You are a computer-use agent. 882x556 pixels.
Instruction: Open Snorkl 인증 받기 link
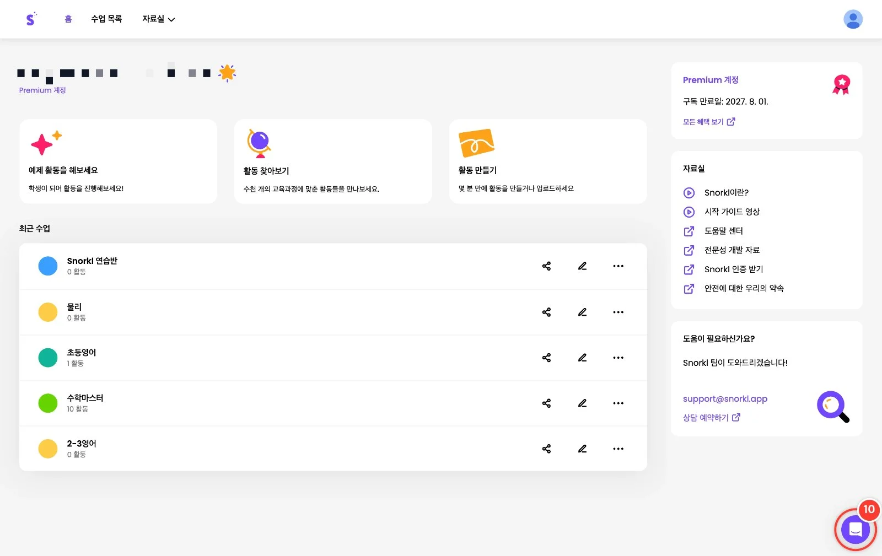click(x=723, y=269)
